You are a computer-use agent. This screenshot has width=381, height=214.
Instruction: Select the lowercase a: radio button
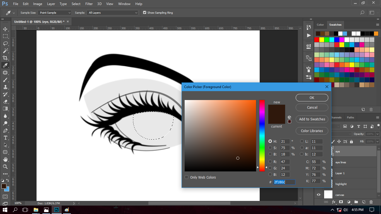click(302, 148)
